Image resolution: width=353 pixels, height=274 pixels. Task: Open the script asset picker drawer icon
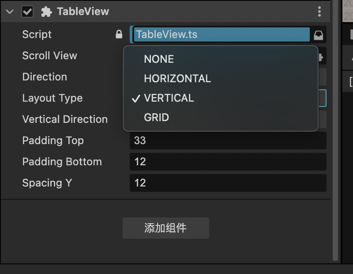pos(319,34)
